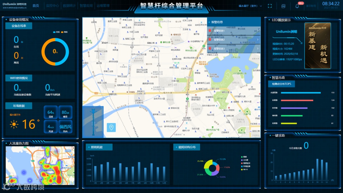The width and height of the screenshot is (343, 193).
Task: Select the 检测点分布TOP5 tab
Action: click(281, 84)
